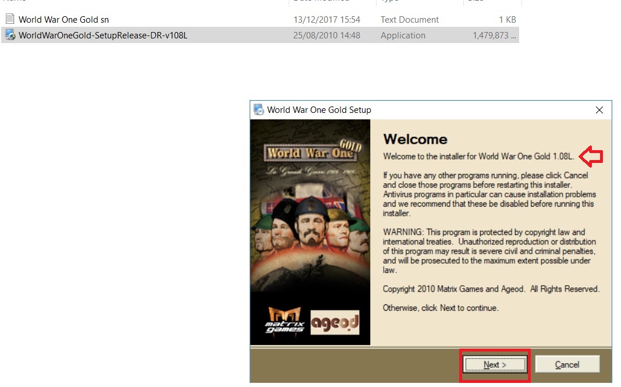
Task: Click the 1 KB size value
Action: pos(508,19)
